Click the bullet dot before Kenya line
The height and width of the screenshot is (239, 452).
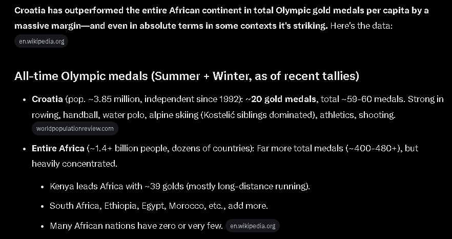pyautogui.click(x=43, y=187)
